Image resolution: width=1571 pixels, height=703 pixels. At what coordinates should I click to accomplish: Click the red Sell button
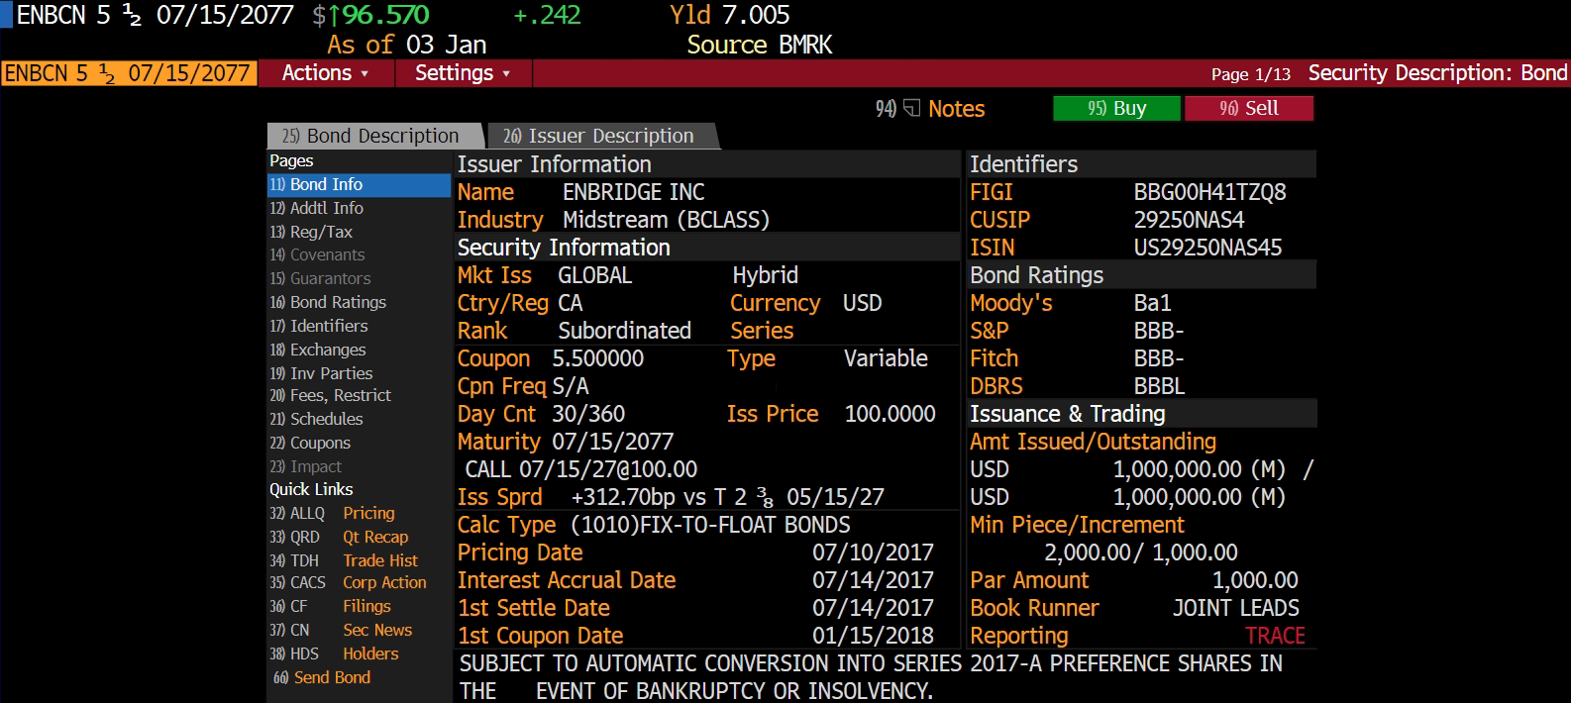click(1249, 108)
